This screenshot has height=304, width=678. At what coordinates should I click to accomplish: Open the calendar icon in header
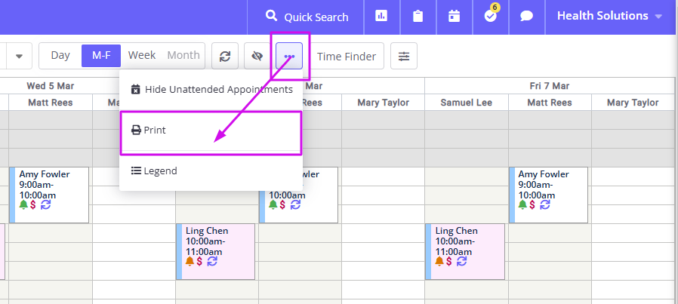point(454,17)
